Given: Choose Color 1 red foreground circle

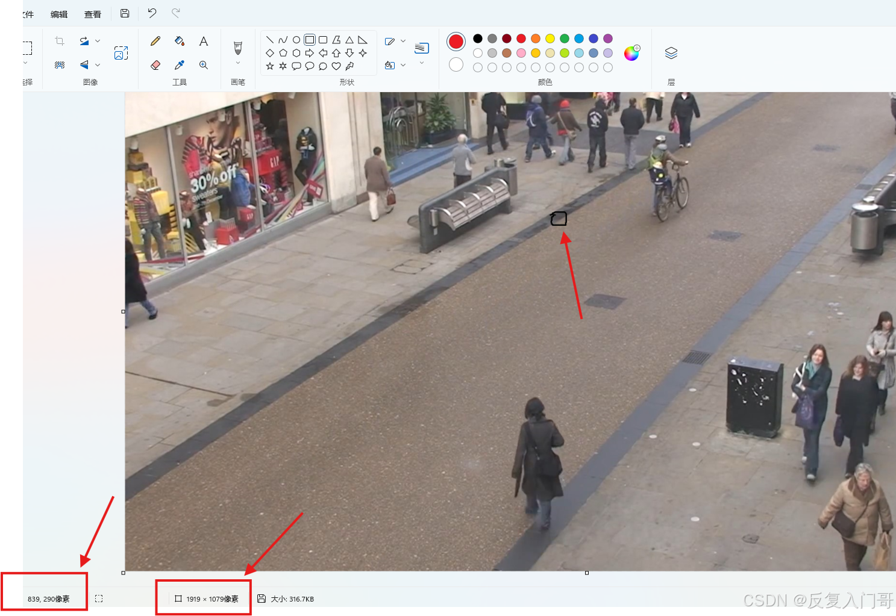Looking at the screenshot, I should pos(456,42).
